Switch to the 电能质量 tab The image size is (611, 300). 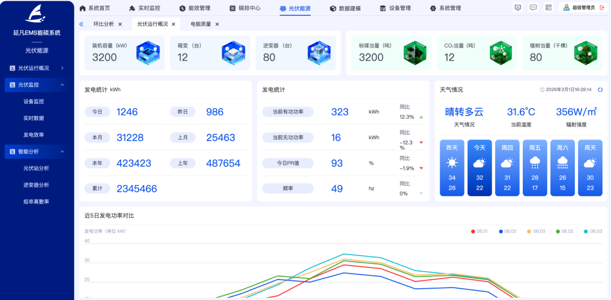click(x=200, y=24)
